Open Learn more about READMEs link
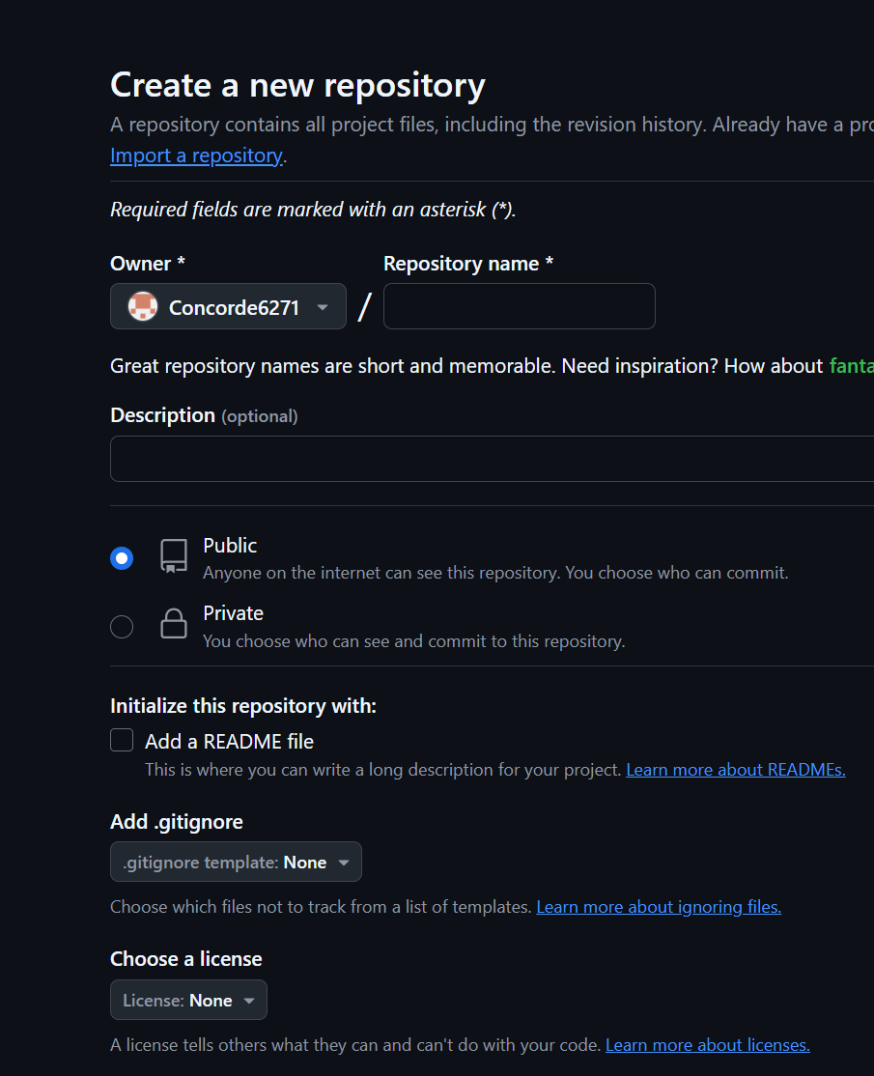874x1076 pixels. coord(736,770)
